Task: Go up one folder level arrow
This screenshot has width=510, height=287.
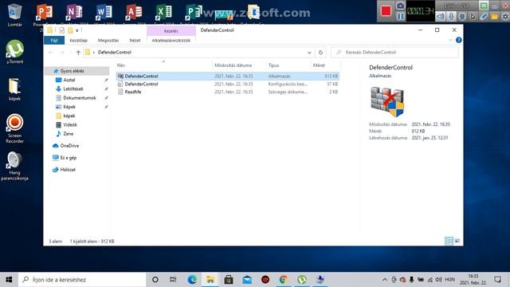Action: point(78,53)
